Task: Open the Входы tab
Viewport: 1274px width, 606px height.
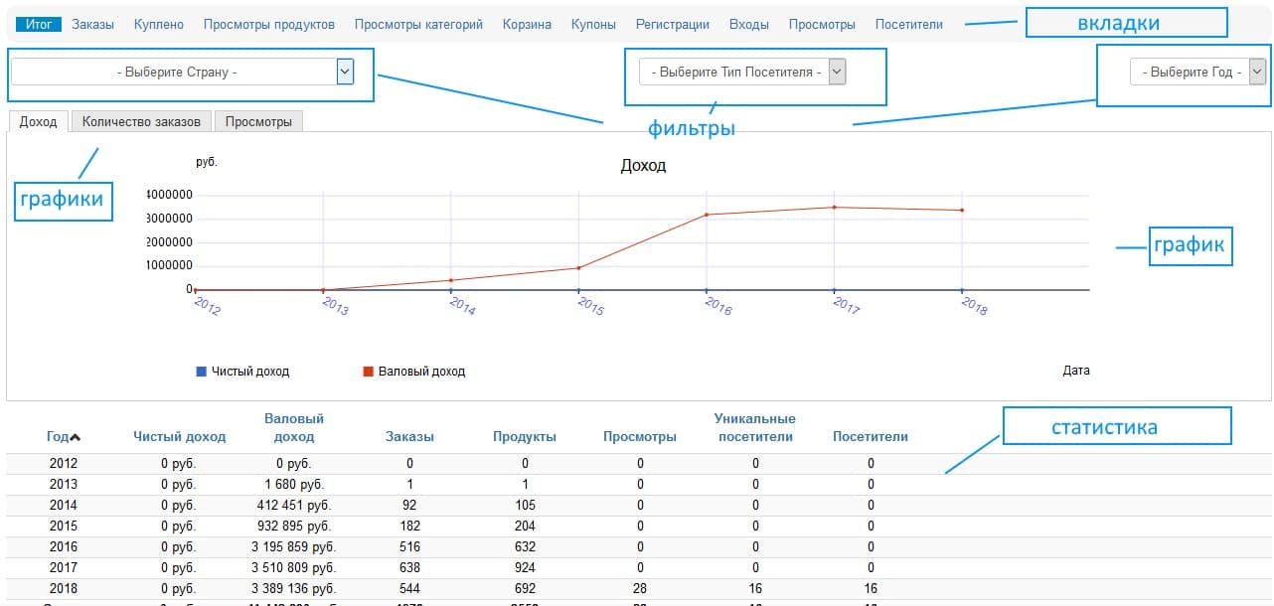Action: [749, 24]
